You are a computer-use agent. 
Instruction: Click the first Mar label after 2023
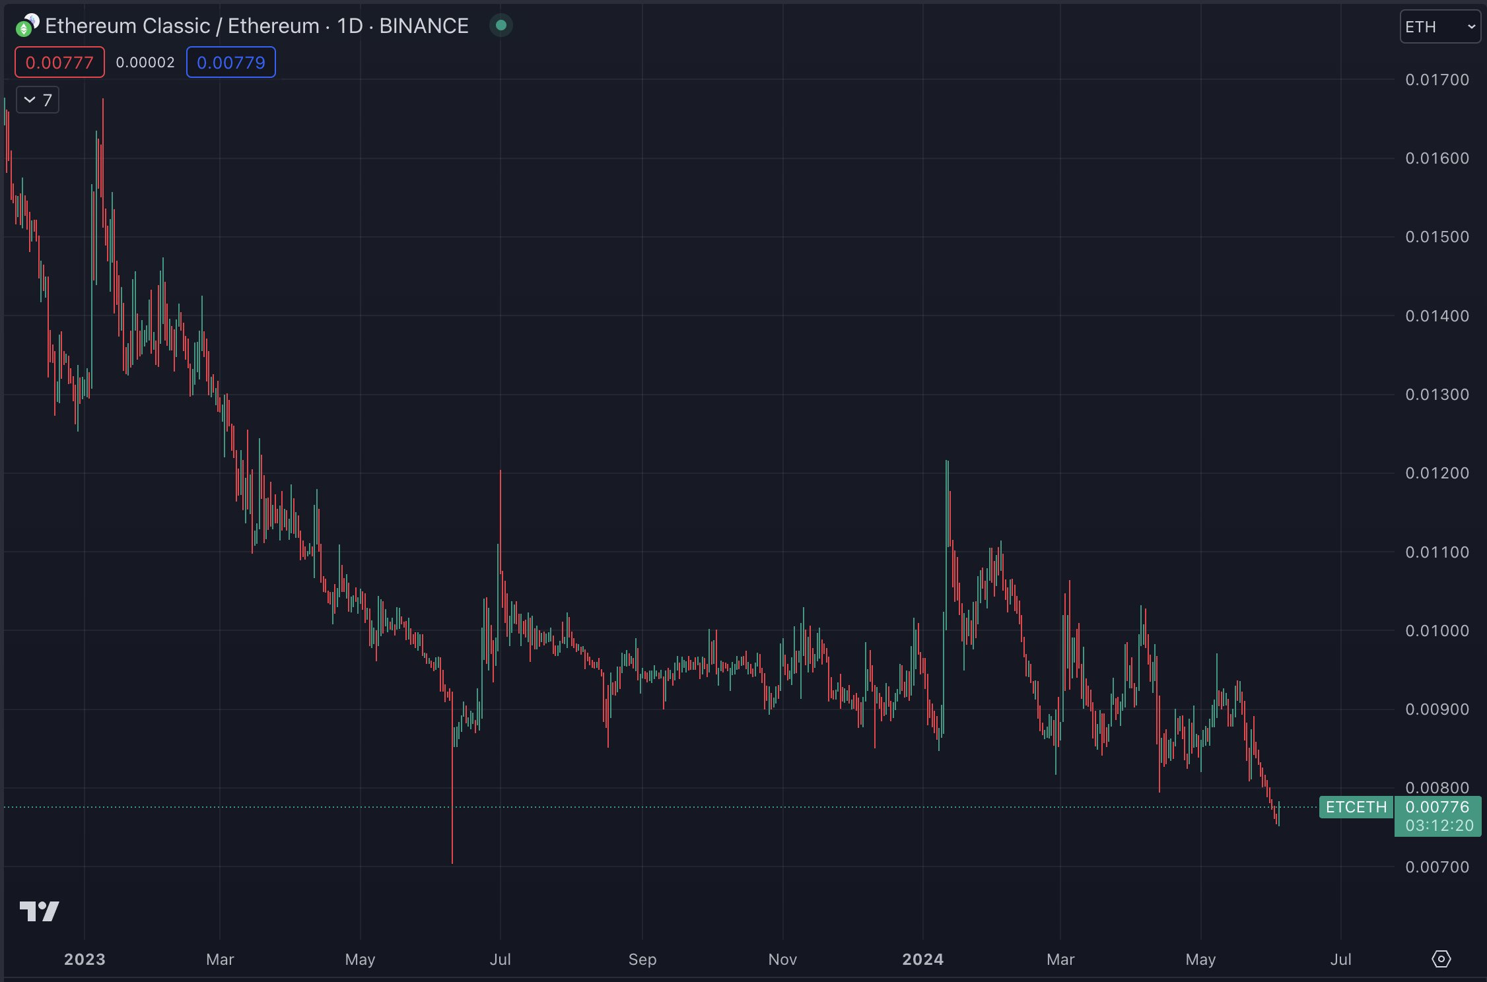tap(220, 960)
